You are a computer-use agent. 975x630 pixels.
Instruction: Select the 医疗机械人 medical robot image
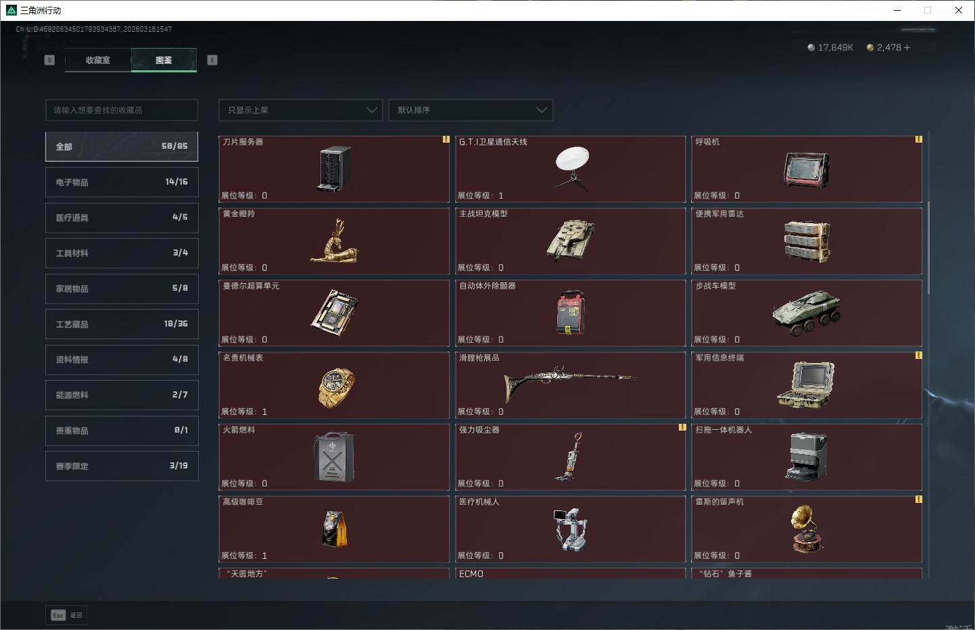click(571, 529)
